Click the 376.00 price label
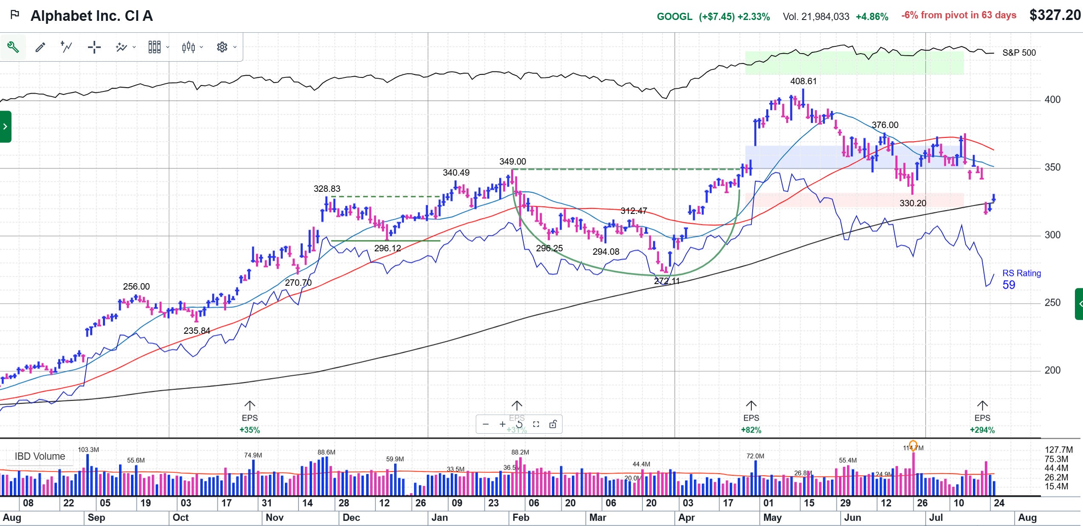The image size is (1083, 526). click(885, 125)
